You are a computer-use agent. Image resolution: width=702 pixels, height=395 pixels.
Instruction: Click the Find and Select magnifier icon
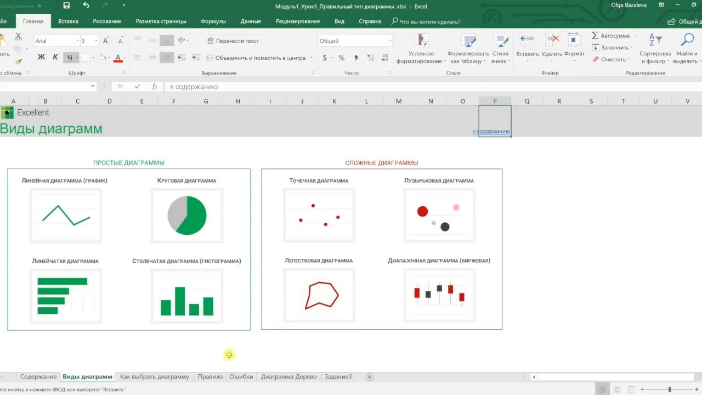tap(687, 41)
